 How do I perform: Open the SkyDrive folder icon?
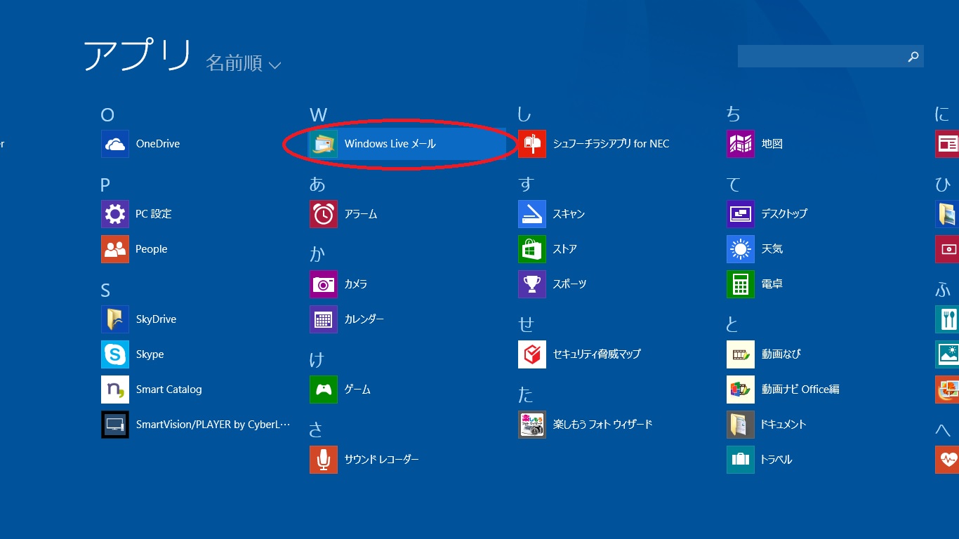(115, 319)
